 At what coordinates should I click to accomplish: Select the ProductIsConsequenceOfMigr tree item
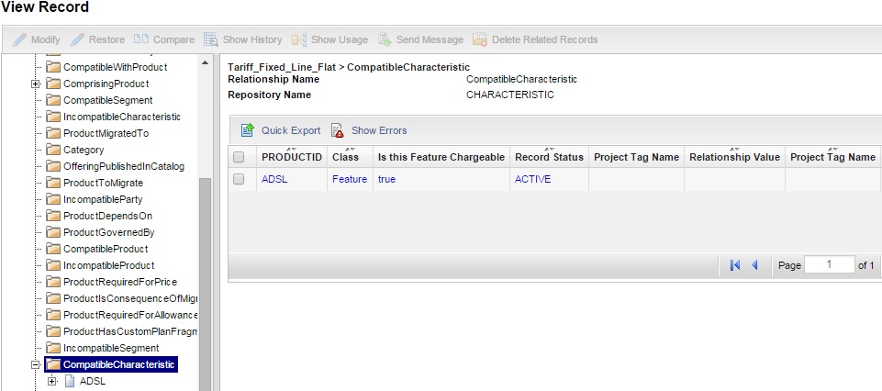point(130,298)
